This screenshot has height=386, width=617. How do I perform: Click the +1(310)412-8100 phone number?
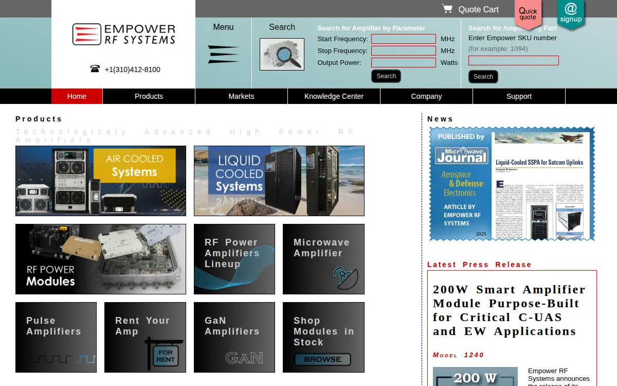click(133, 69)
